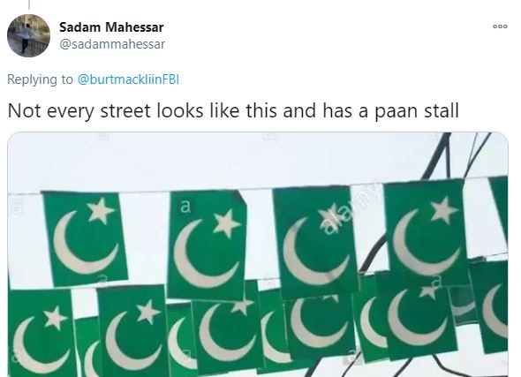Open the @sadammahessar handle link
The image size is (521, 377).
[x=112, y=44]
